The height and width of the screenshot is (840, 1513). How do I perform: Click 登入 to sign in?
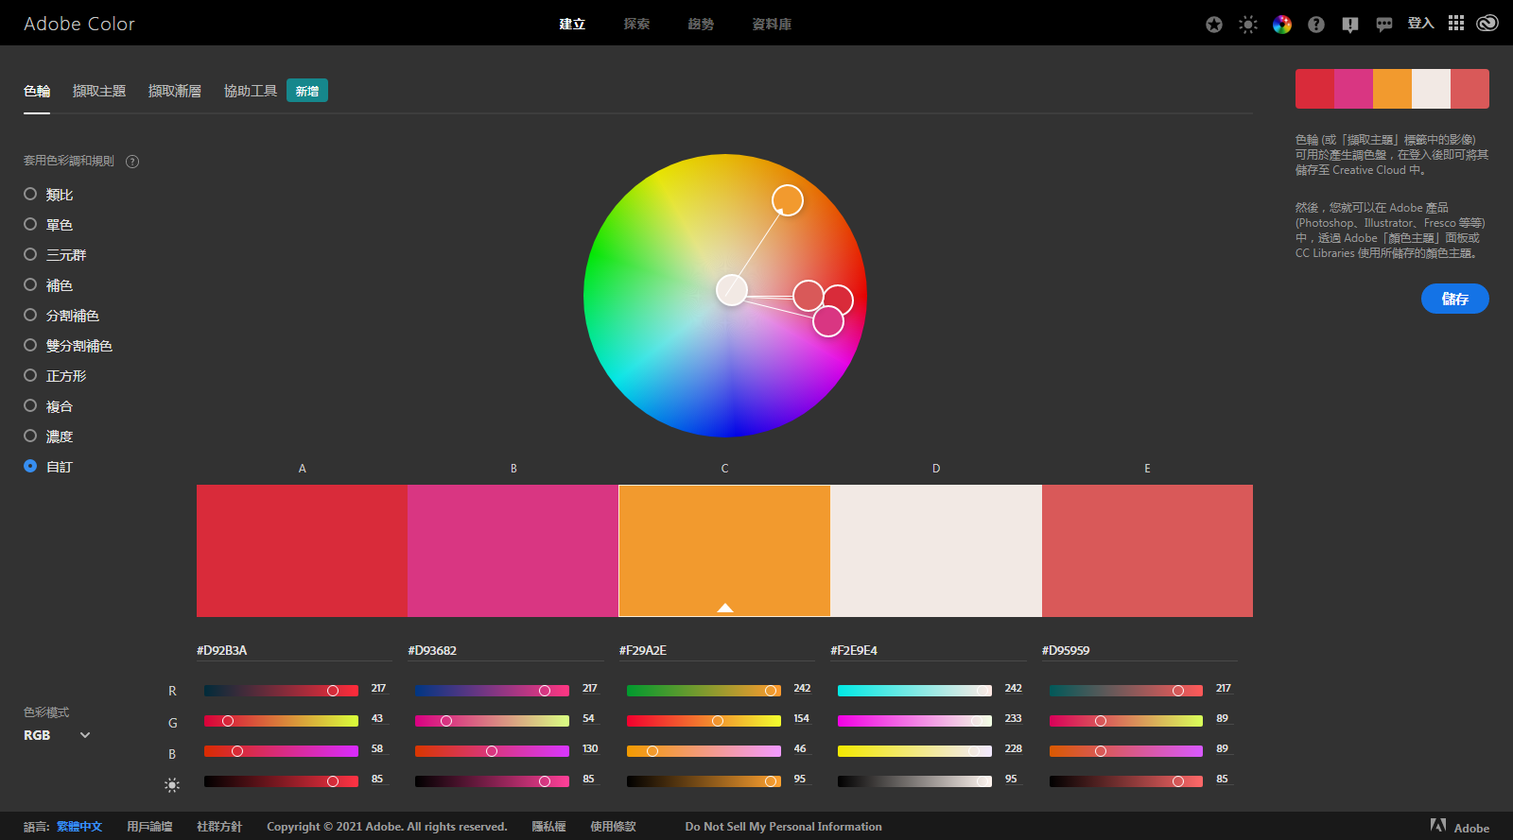[x=1420, y=24]
